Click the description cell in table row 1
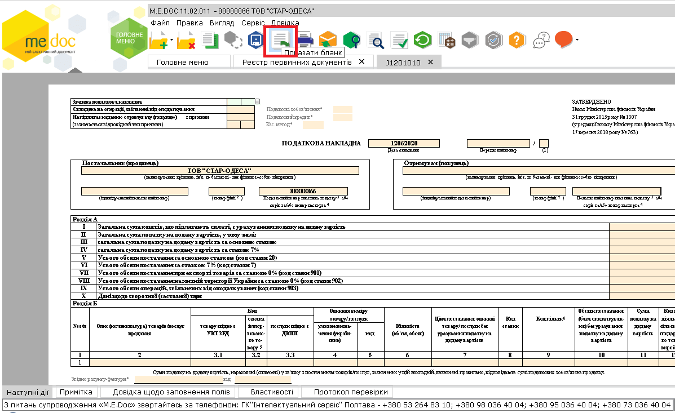The width and height of the screenshot is (675, 413). pos(140,363)
